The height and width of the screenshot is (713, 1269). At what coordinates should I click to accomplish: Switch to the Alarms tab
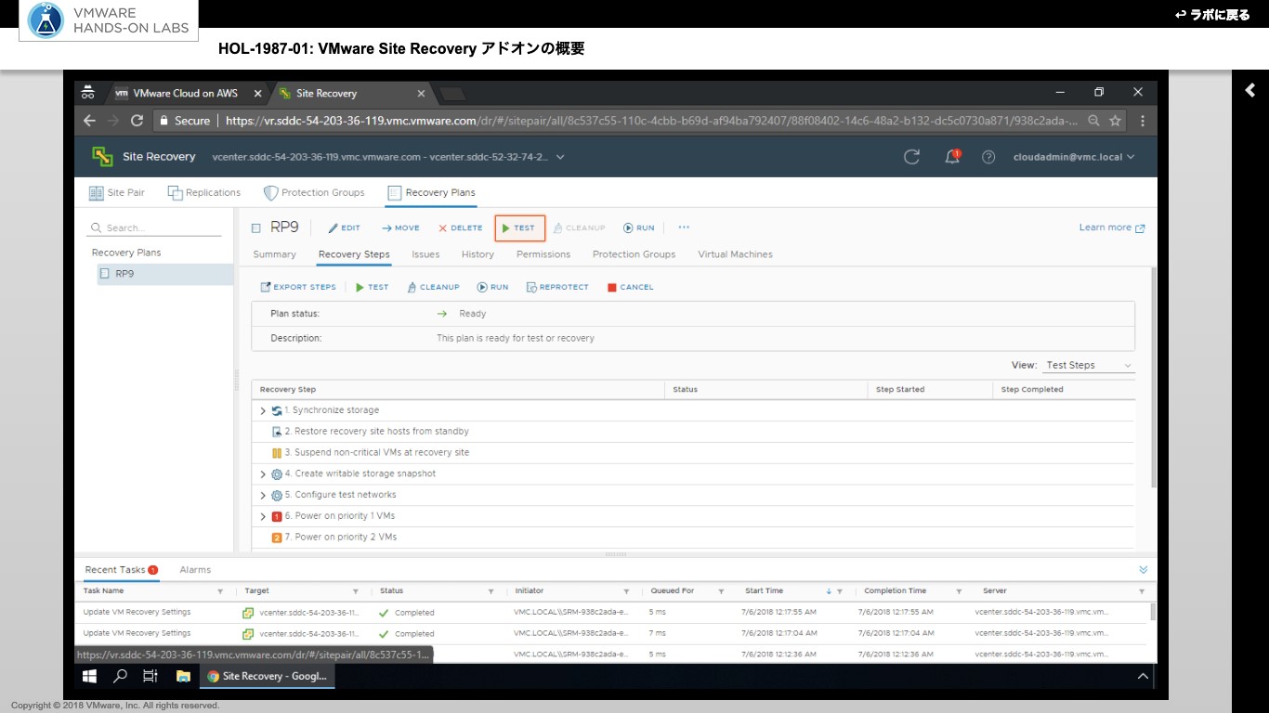[195, 570]
